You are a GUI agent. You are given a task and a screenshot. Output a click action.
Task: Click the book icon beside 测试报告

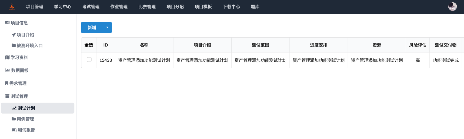pyautogui.click(x=14, y=130)
